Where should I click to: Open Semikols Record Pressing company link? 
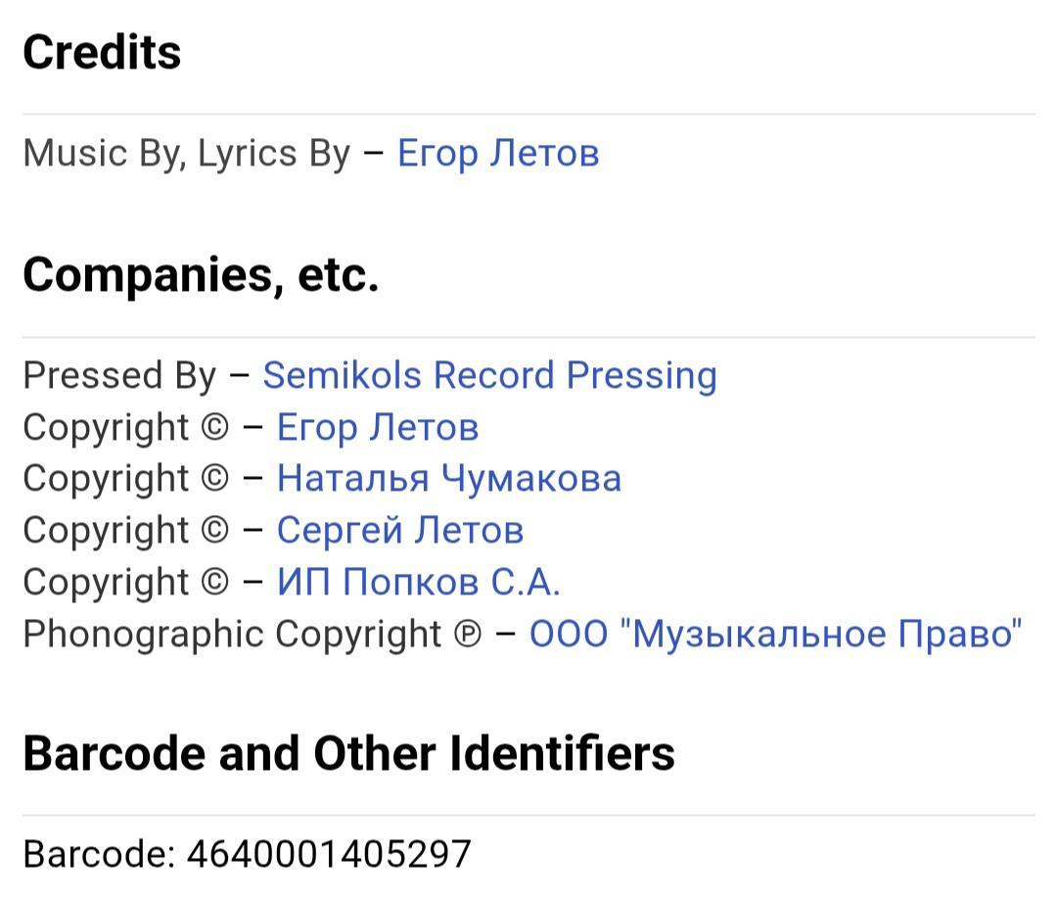click(489, 375)
